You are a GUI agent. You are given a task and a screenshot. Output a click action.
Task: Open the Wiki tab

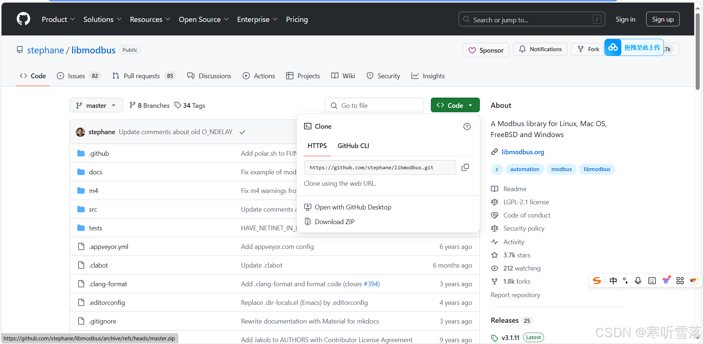pos(343,76)
